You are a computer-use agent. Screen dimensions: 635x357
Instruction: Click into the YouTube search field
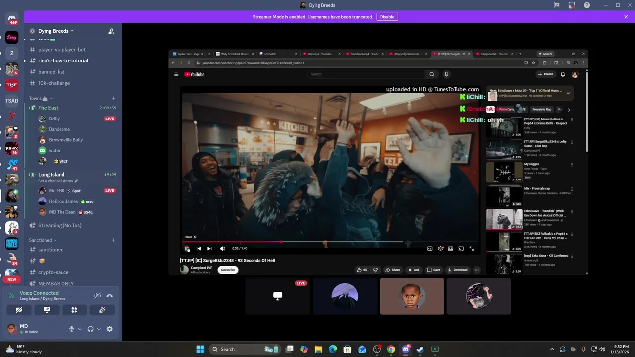click(366, 74)
